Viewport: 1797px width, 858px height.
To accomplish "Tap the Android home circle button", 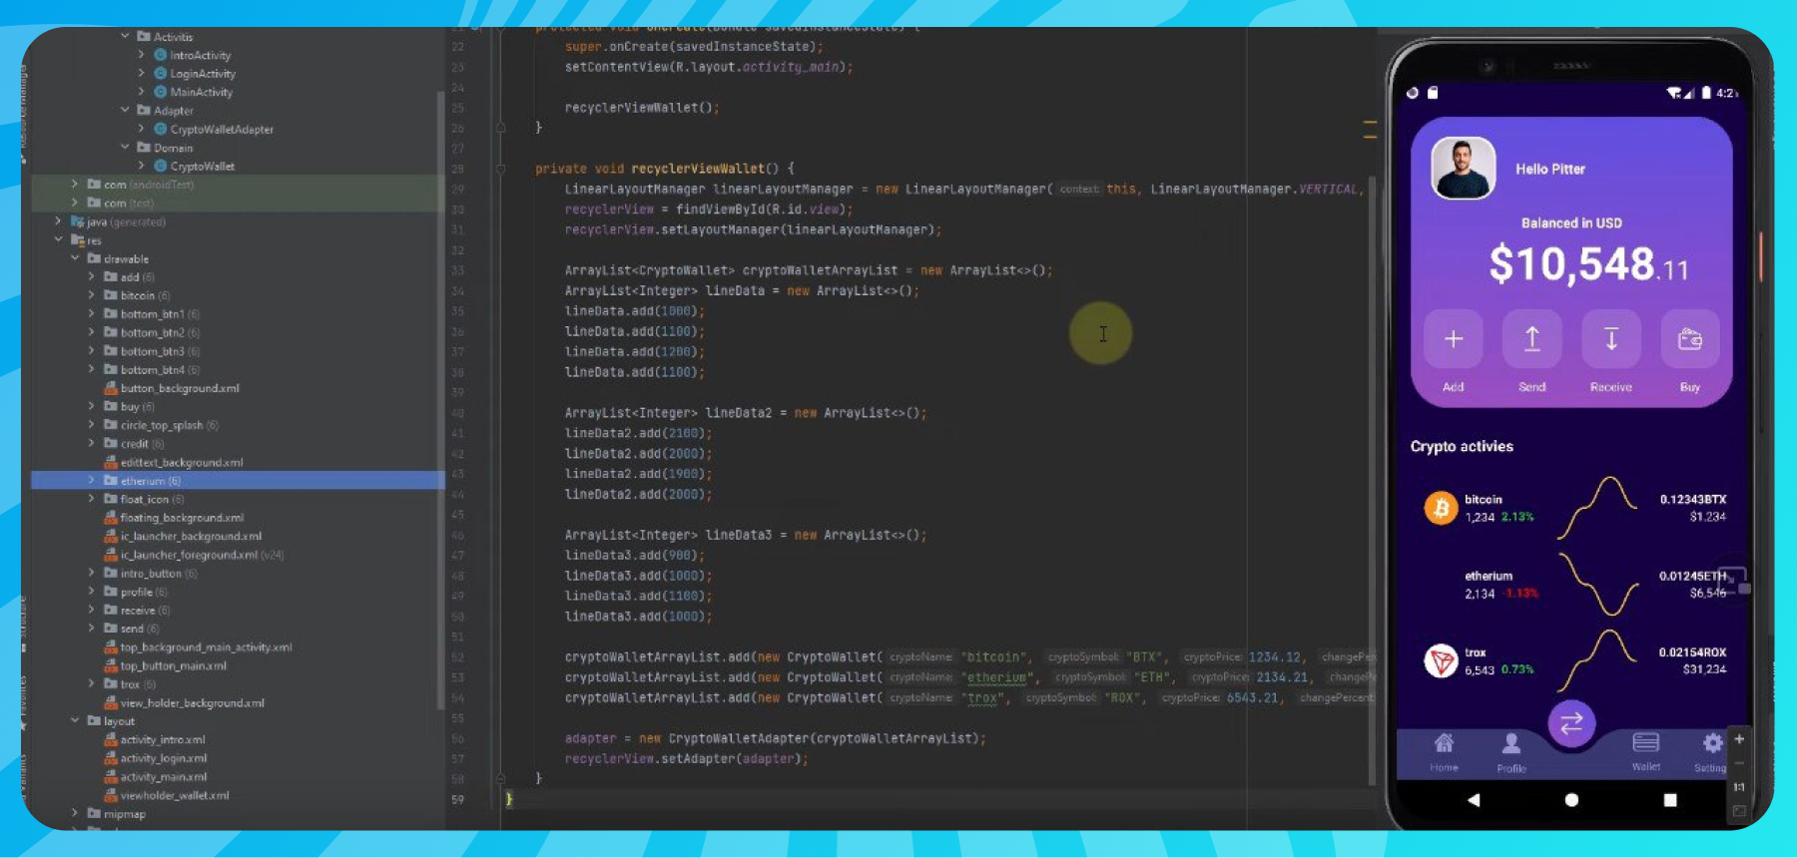I will 1571,799.
